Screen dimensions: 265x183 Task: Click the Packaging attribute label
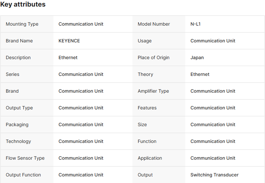coord(17,125)
